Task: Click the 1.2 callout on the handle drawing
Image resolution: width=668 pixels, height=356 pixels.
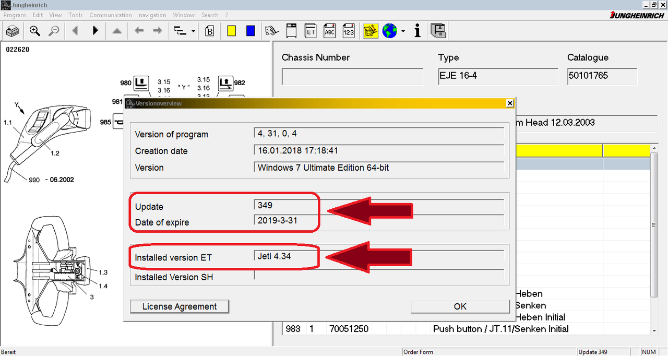Action: tap(55, 153)
